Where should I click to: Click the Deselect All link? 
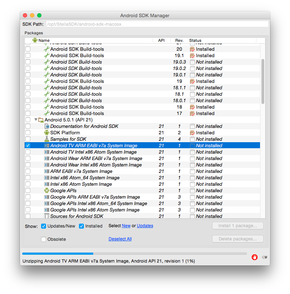120,239
